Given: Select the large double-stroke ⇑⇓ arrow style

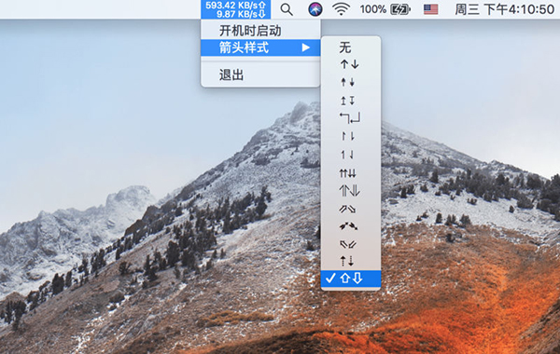Looking at the screenshot, I should 351,191.
